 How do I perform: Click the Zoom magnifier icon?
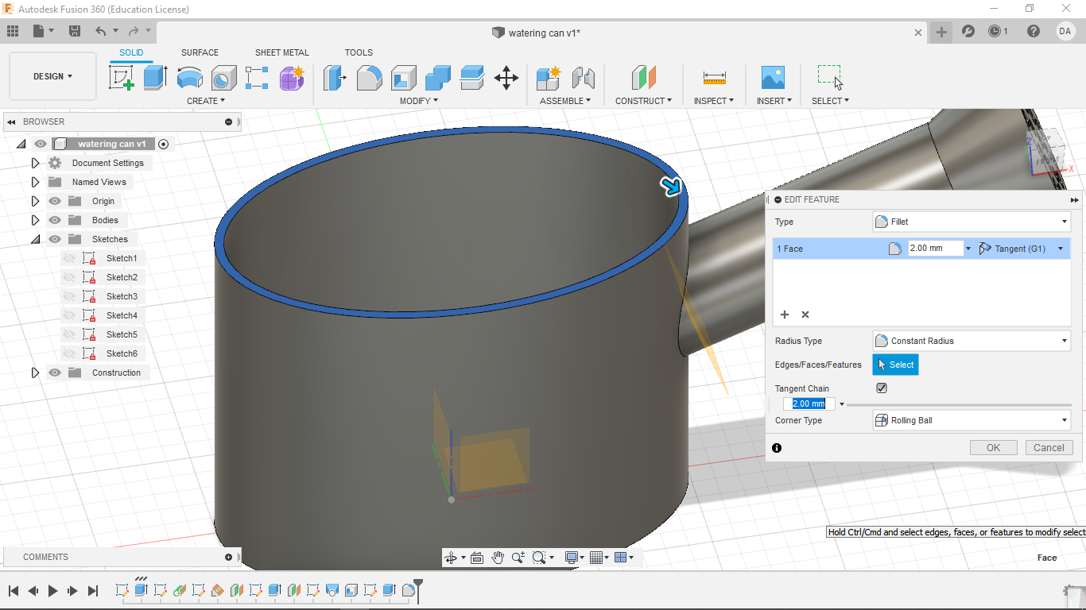click(518, 558)
